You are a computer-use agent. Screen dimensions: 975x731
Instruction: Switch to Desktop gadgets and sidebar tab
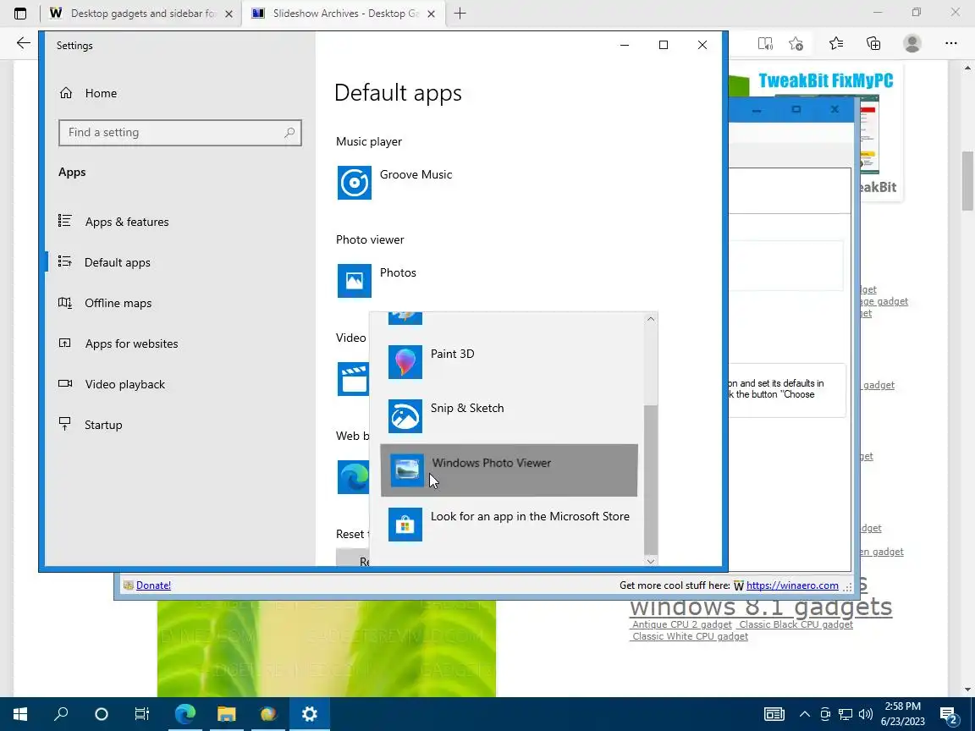pos(142,13)
